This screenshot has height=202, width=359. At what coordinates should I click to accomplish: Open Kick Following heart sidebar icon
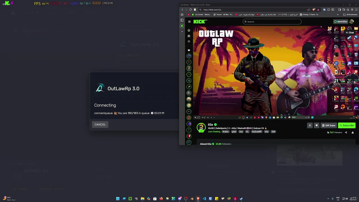tap(189, 42)
